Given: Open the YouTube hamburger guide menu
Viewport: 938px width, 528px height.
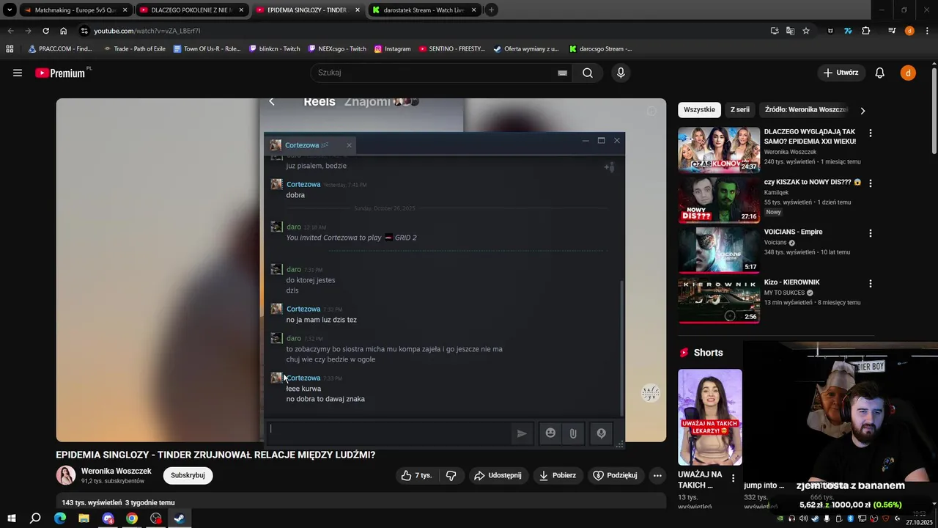Looking at the screenshot, I should 18,73.
